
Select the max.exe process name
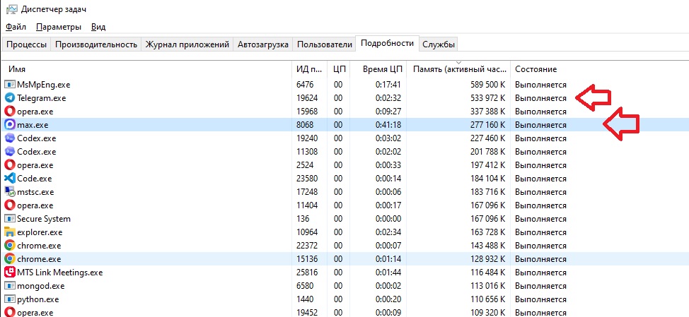click(33, 125)
